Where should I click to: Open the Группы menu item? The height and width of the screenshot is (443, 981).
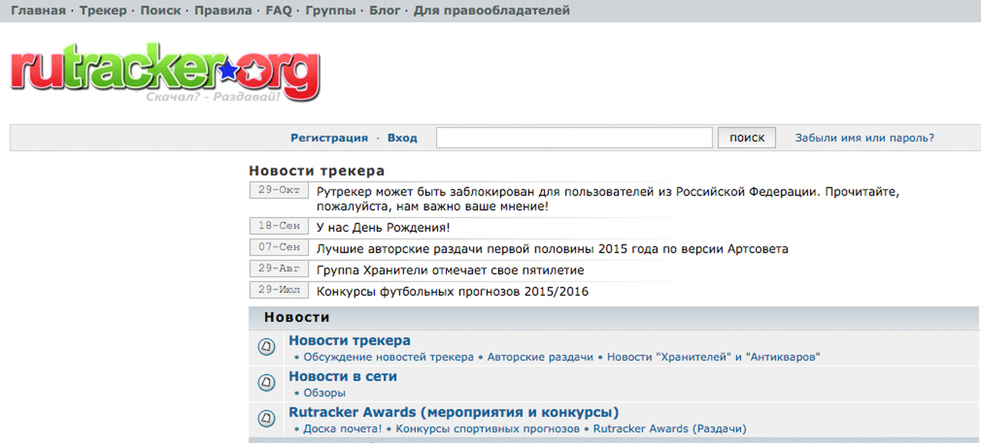[331, 10]
